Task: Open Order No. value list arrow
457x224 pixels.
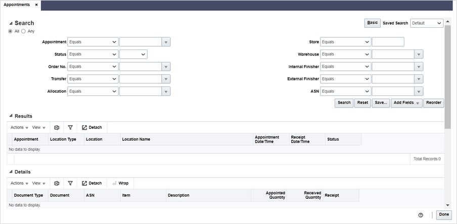Action: point(166,67)
